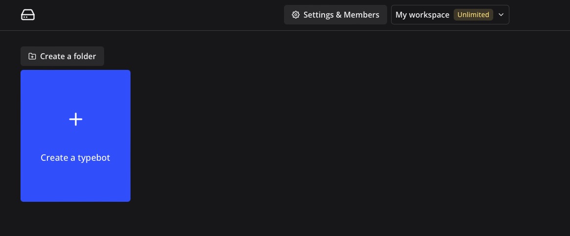Add a new typebot using the plus symbol
The width and height of the screenshot is (570, 236).
[75, 119]
